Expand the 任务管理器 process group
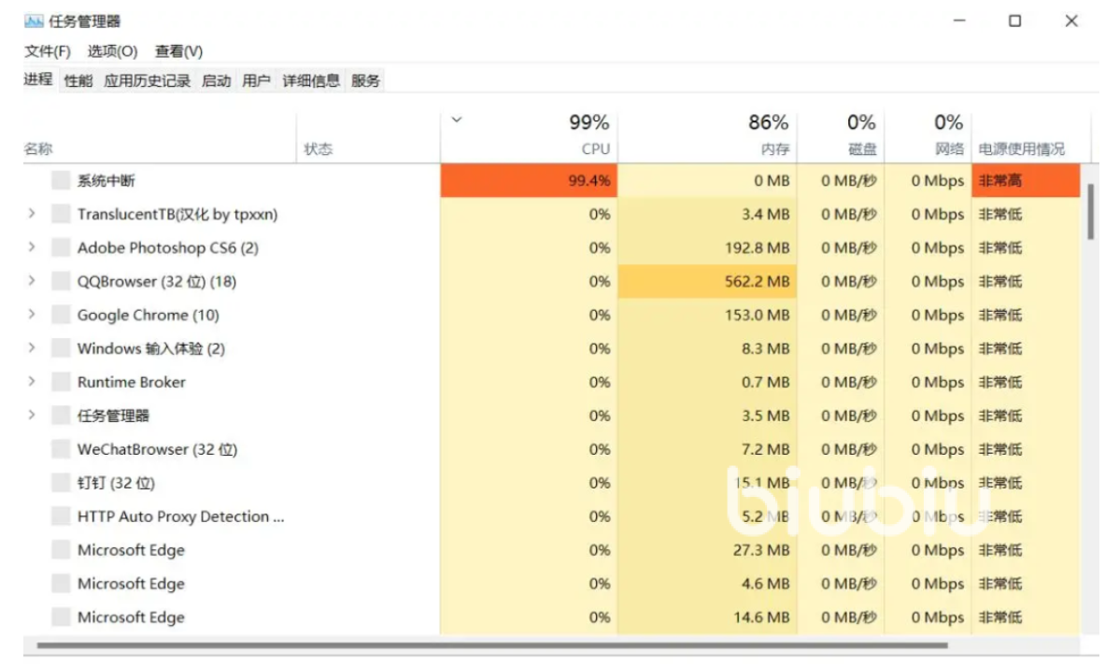This screenshot has height=664, width=1119. 32,416
